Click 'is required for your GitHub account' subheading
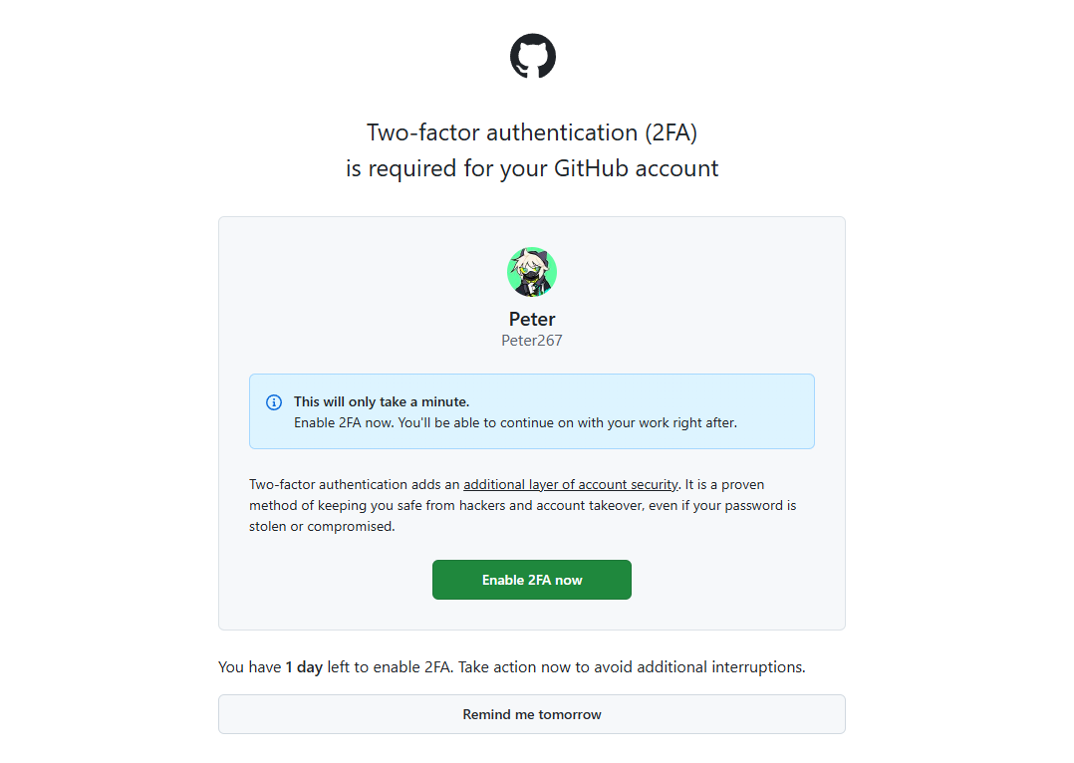The width and height of the screenshot is (1074, 763). point(532,167)
